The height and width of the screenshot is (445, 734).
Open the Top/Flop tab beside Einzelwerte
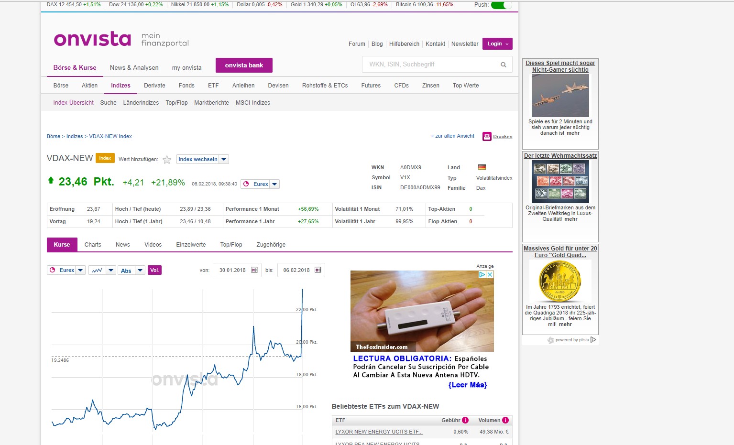coord(231,245)
